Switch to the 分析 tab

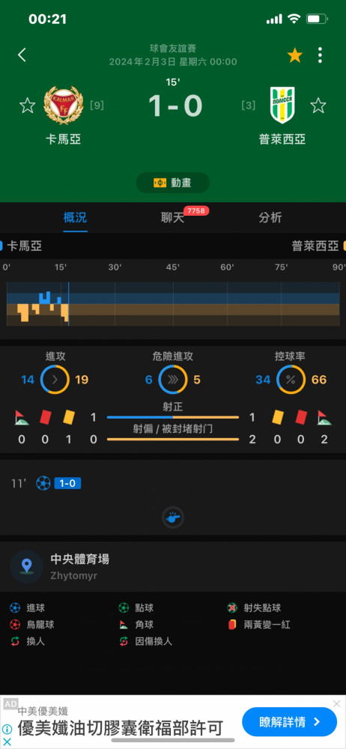click(x=270, y=218)
